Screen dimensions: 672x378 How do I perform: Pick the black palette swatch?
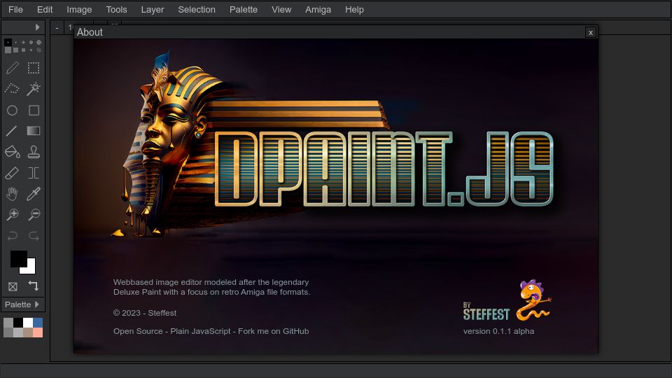pos(18,323)
